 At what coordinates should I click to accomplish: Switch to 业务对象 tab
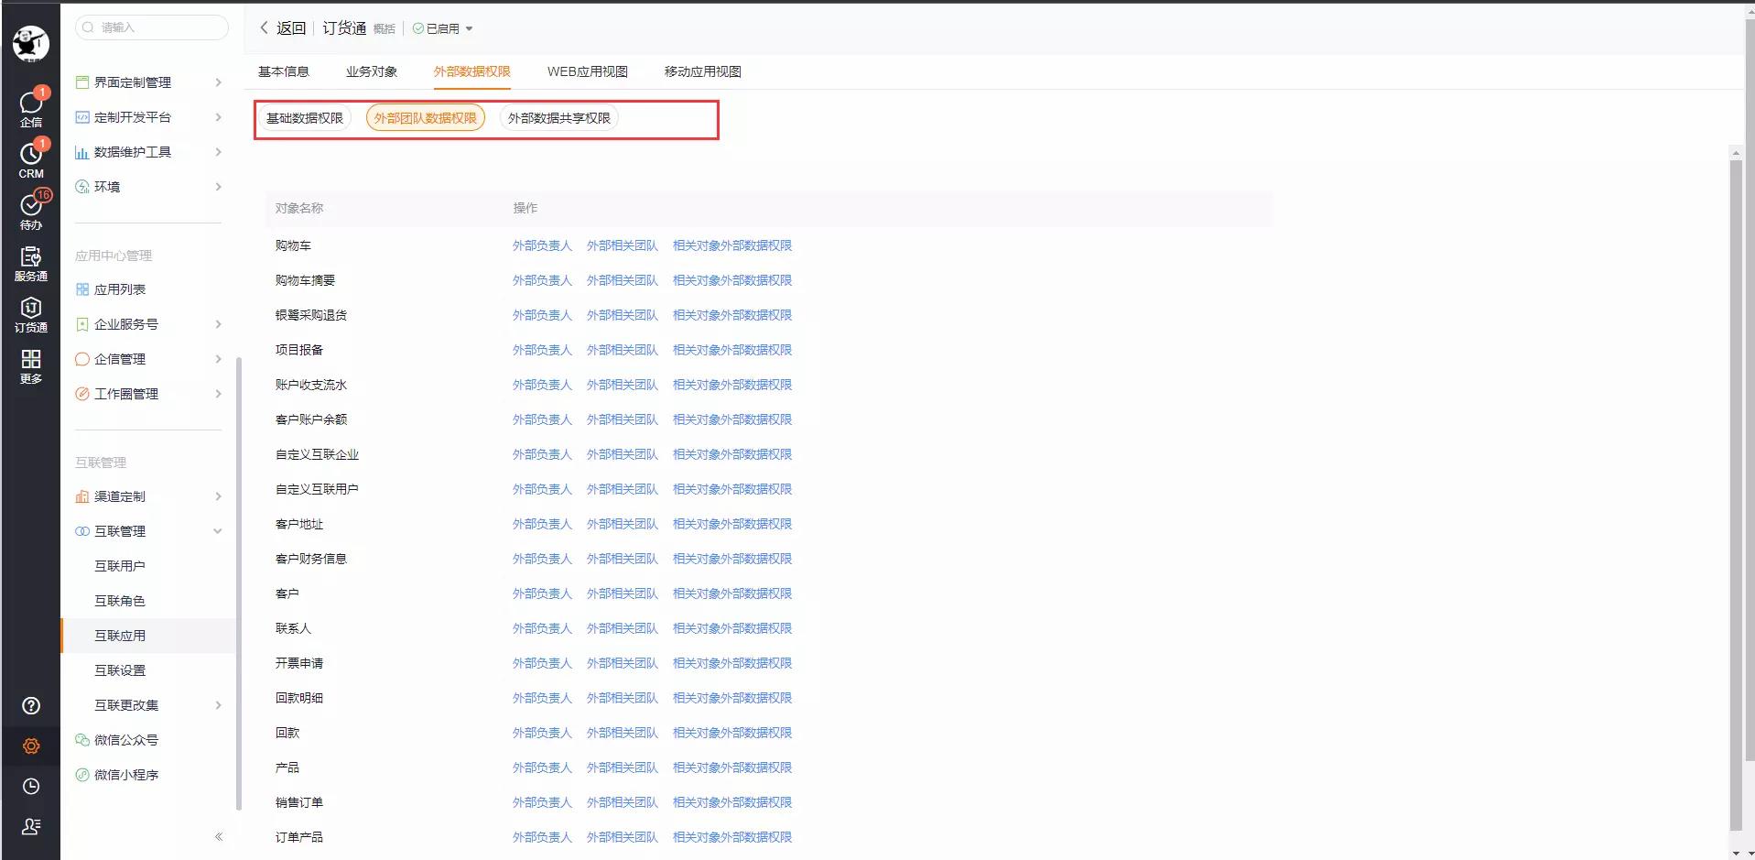click(x=372, y=71)
